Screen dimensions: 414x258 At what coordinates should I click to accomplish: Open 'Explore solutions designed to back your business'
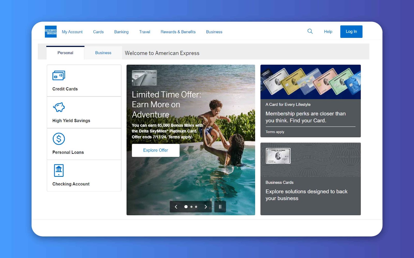coord(306,195)
